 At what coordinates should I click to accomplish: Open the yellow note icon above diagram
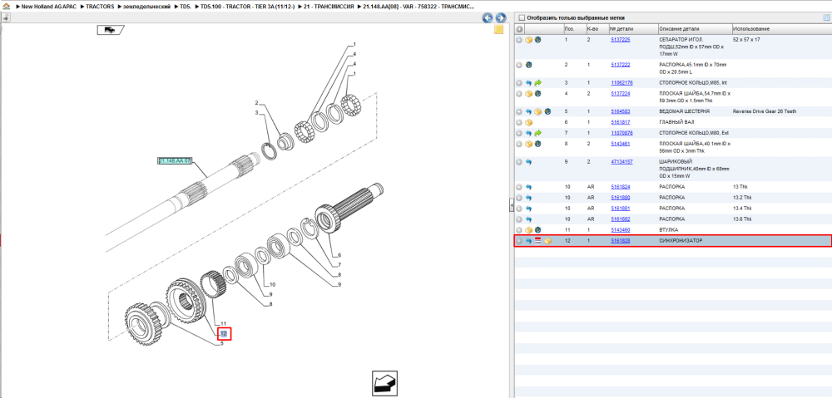click(x=498, y=30)
